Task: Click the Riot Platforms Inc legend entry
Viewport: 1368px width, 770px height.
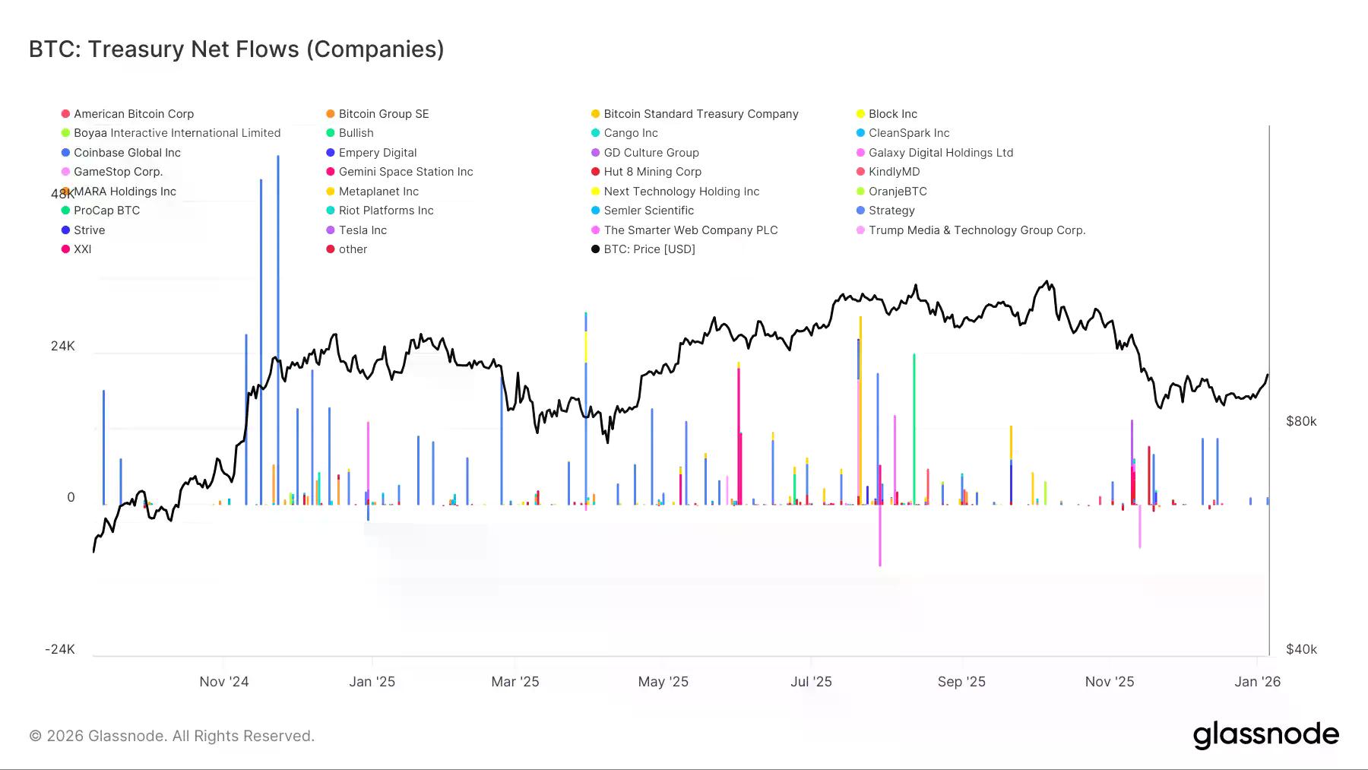Action: pos(385,211)
